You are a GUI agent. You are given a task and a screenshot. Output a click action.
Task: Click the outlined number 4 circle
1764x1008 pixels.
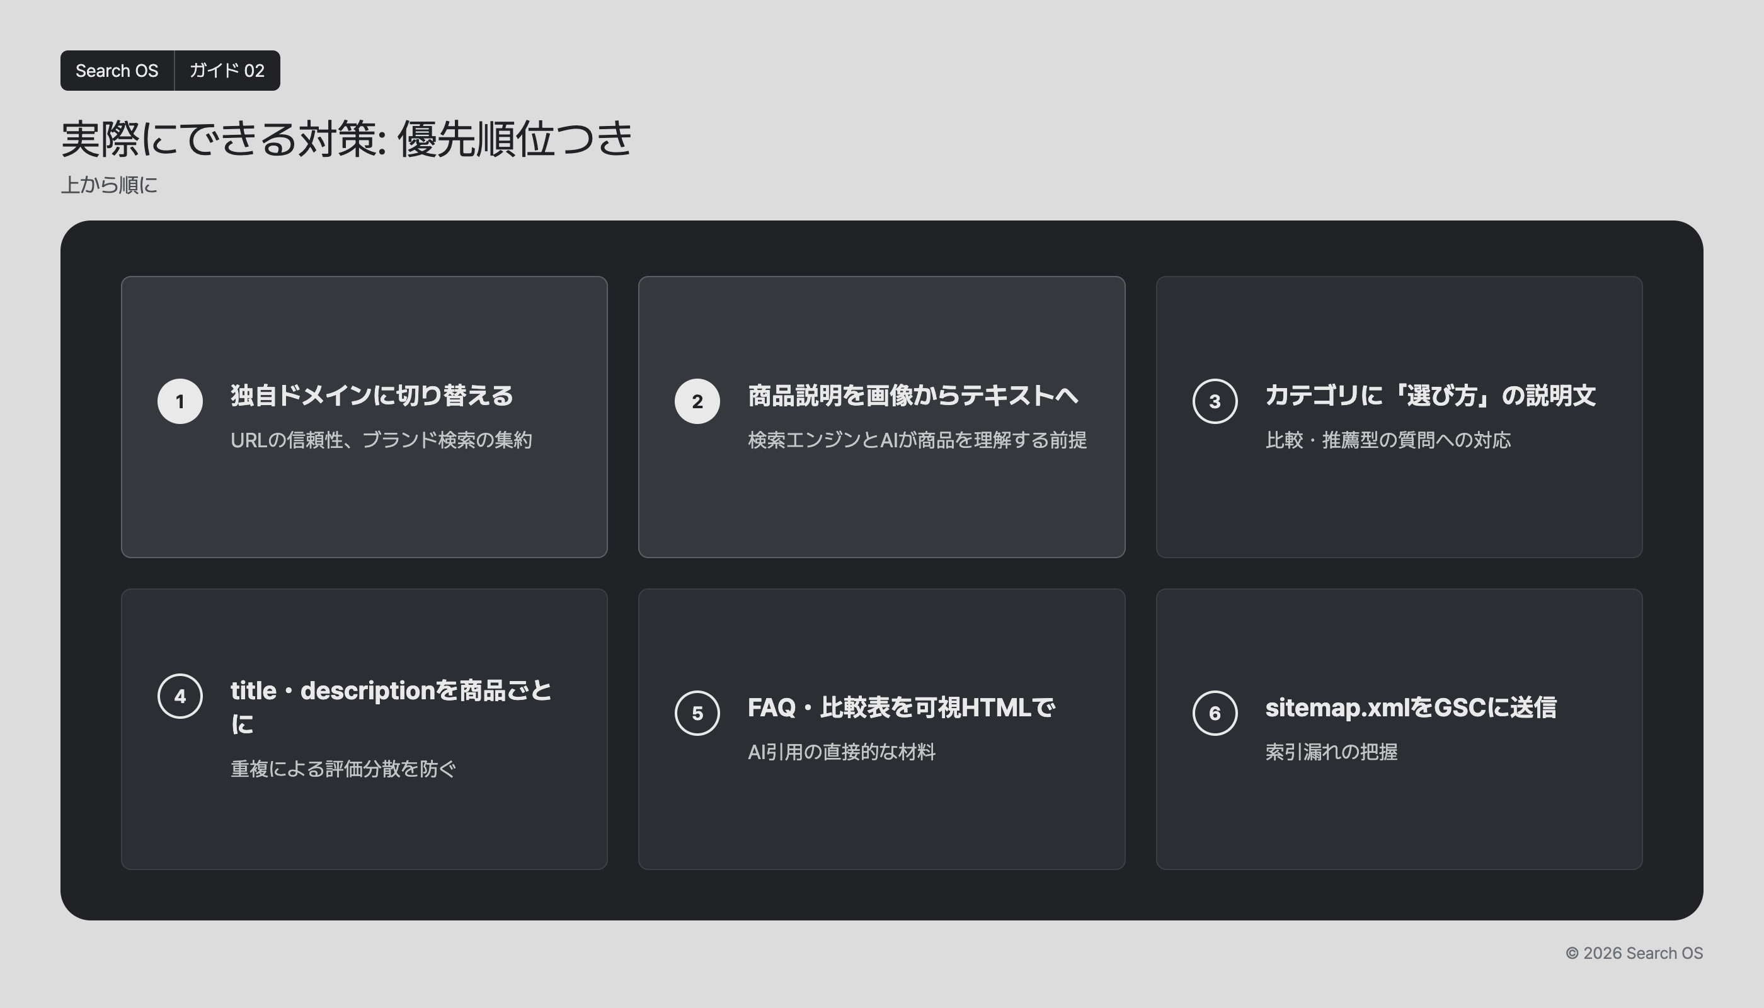click(180, 696)
